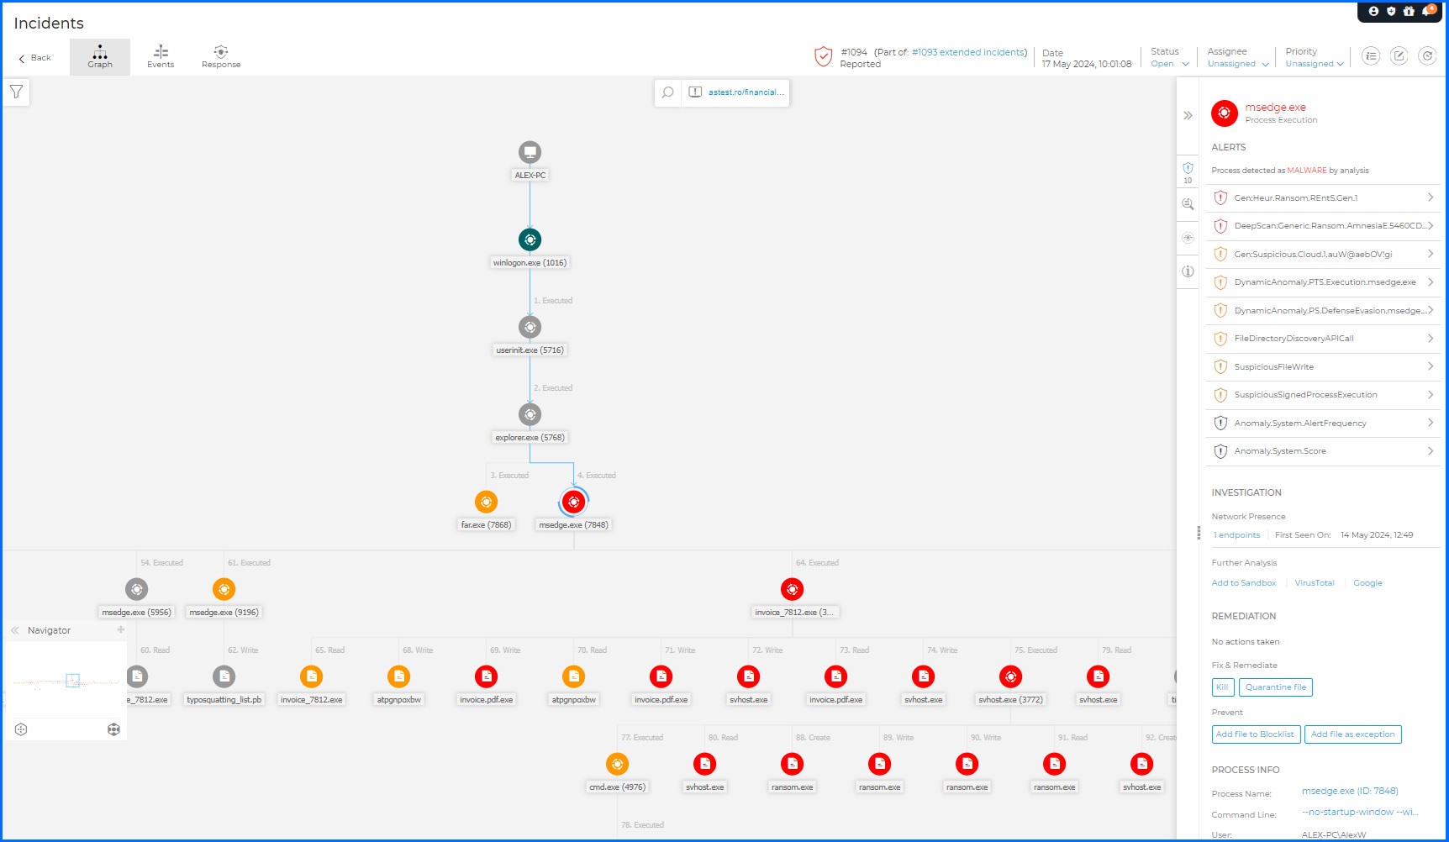Click Add file to Blocklist button

1256,734
